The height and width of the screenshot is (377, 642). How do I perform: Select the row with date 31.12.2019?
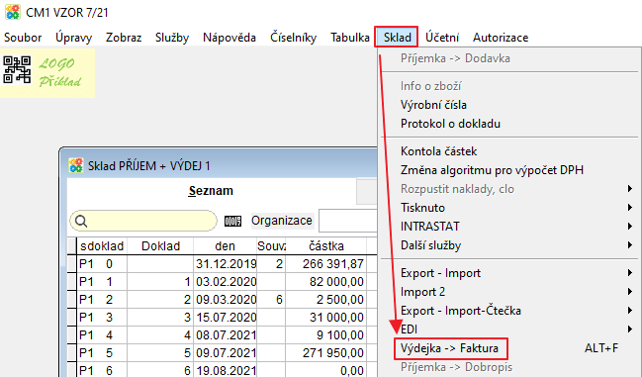(x=222, y=264)
